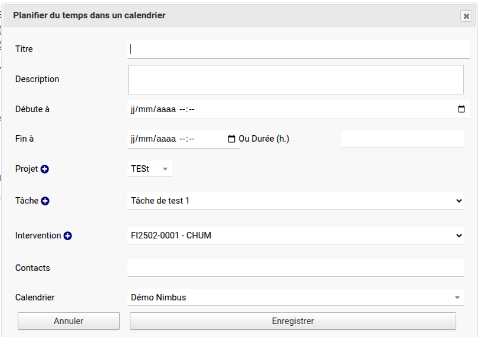Click the Contacts input field
Screen dimensions: 478x337
tap(295, 268)
